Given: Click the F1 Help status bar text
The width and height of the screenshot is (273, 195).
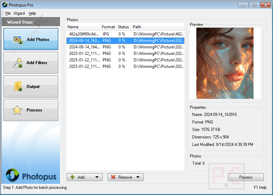Looking at the screenshot, I should [x=260, y=187].
